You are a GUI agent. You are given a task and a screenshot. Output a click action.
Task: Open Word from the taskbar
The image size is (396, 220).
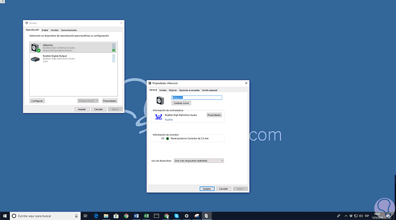point(136,216)
